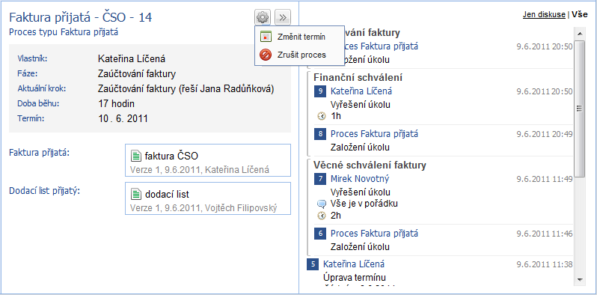Choose Změnit termín from the menu
This screenshot has width=597, height=295.
click(301, 37)
